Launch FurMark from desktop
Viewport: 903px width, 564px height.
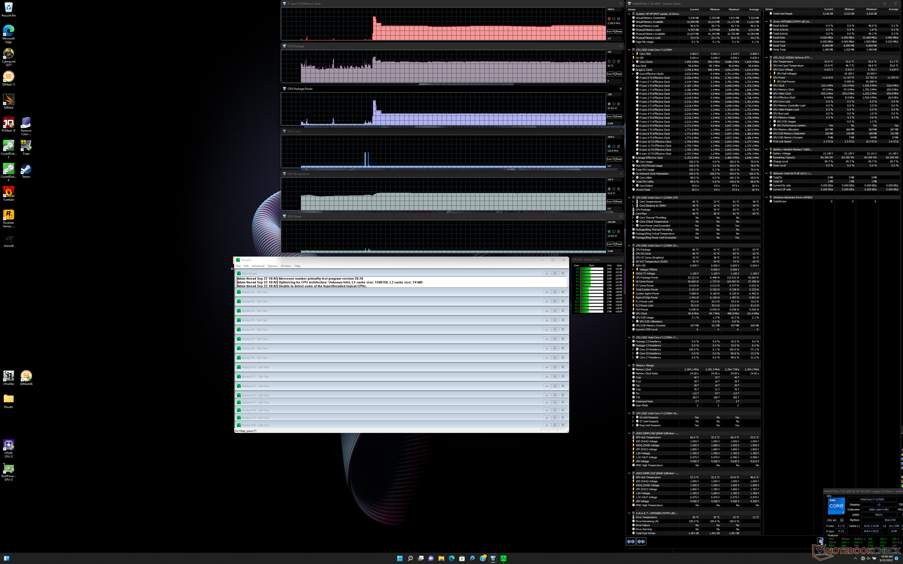point(8,192)
